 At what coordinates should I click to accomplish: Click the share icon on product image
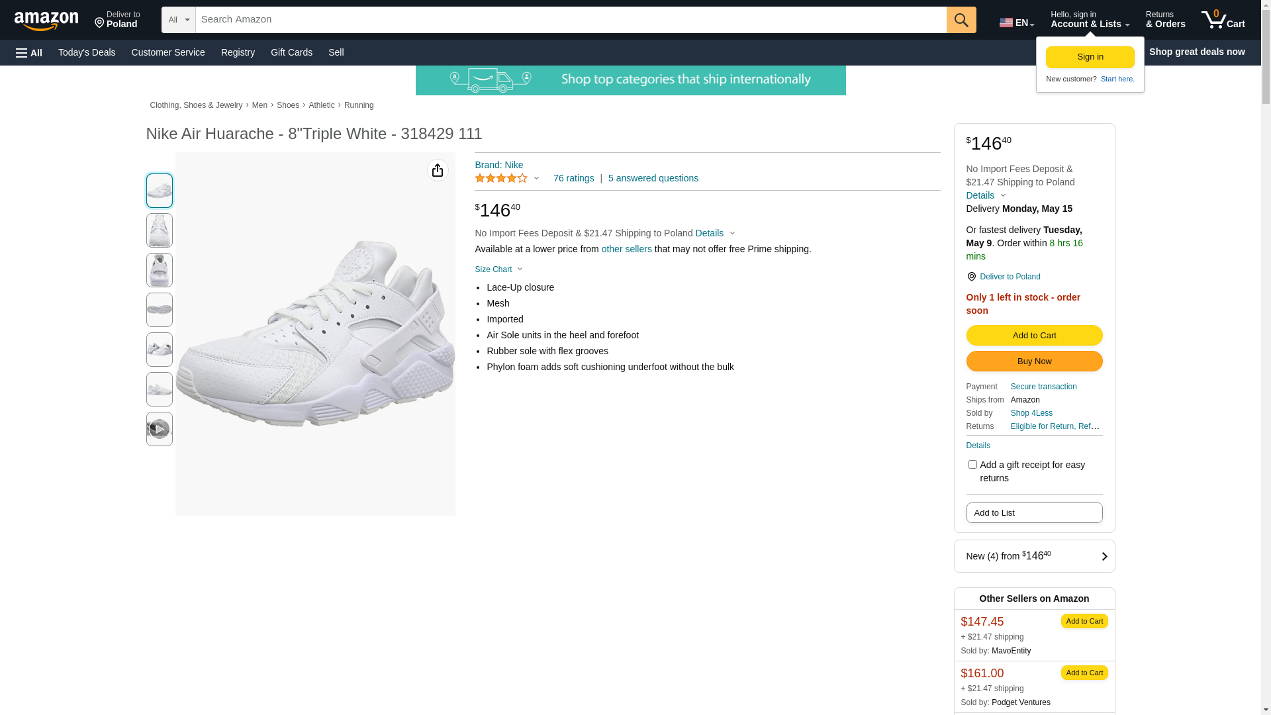pos(438,171)
